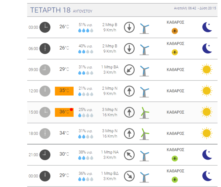
Task: Click the 3 Μπφ Ν wind text at 15:00
Action: [x=109, y=110]
